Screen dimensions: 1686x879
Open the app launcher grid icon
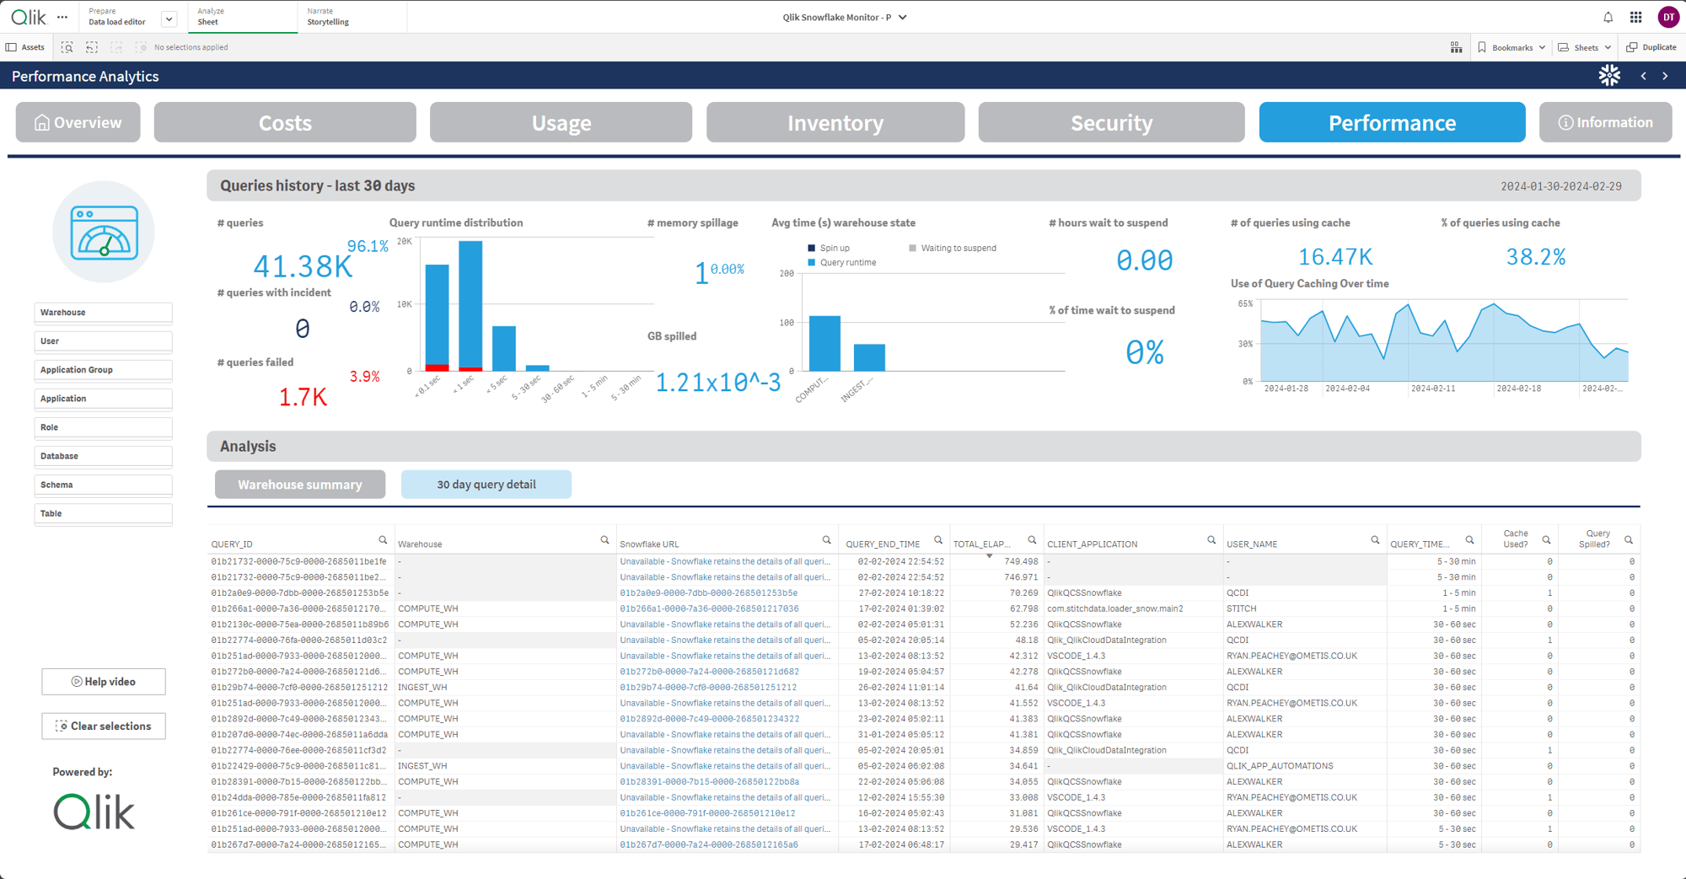[x=1635, y=17]
